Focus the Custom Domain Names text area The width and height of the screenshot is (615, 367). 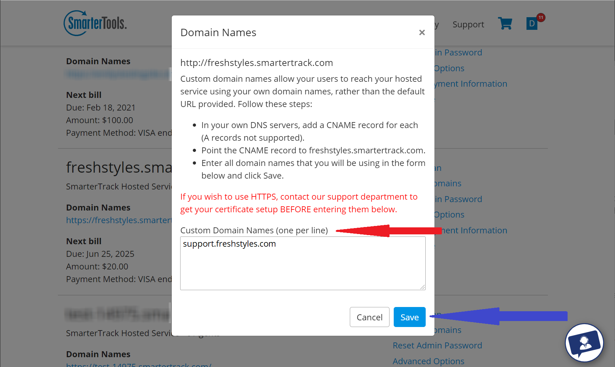(303, 263)
